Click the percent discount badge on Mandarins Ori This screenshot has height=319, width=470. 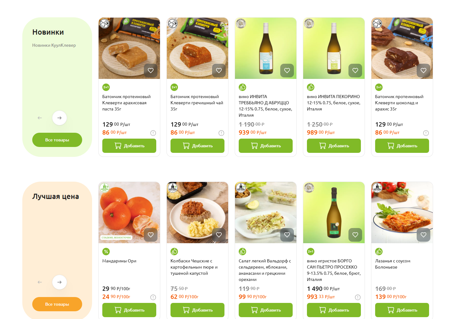click(106, 252)
